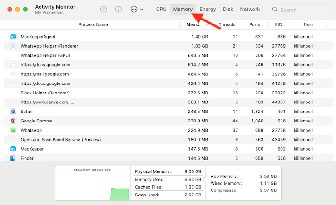This screenshot has width=336, height=205.
Task: Click WhatsApp Helper (Renderer) icon
Action: (13, 46)
